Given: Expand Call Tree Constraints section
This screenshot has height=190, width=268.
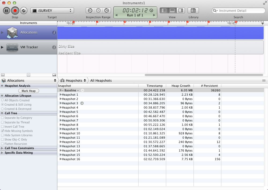Looking at the screenshot, I should click(2, 148).
